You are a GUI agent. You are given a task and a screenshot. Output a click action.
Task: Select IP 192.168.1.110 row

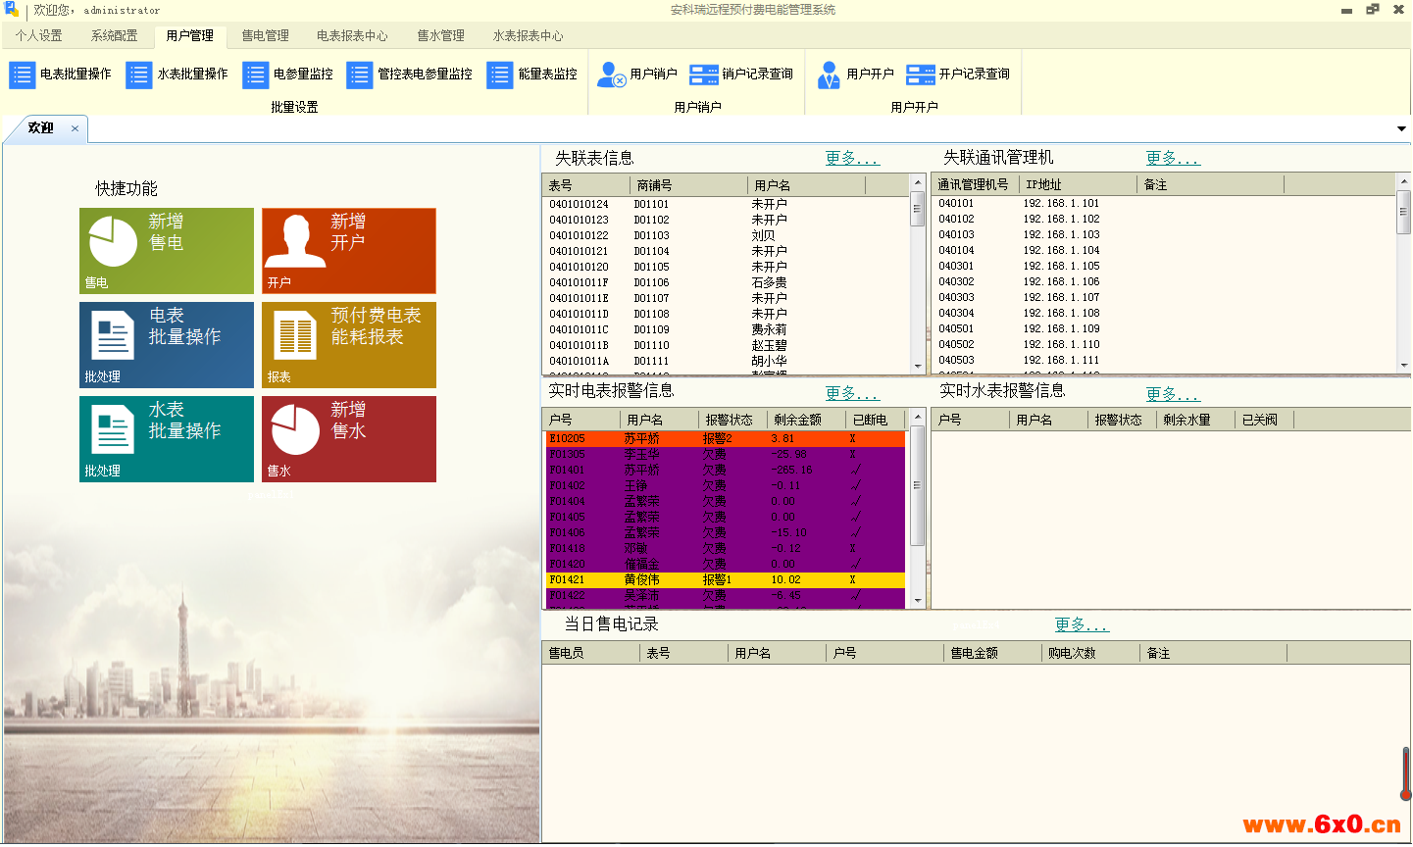pos(1163,344)
